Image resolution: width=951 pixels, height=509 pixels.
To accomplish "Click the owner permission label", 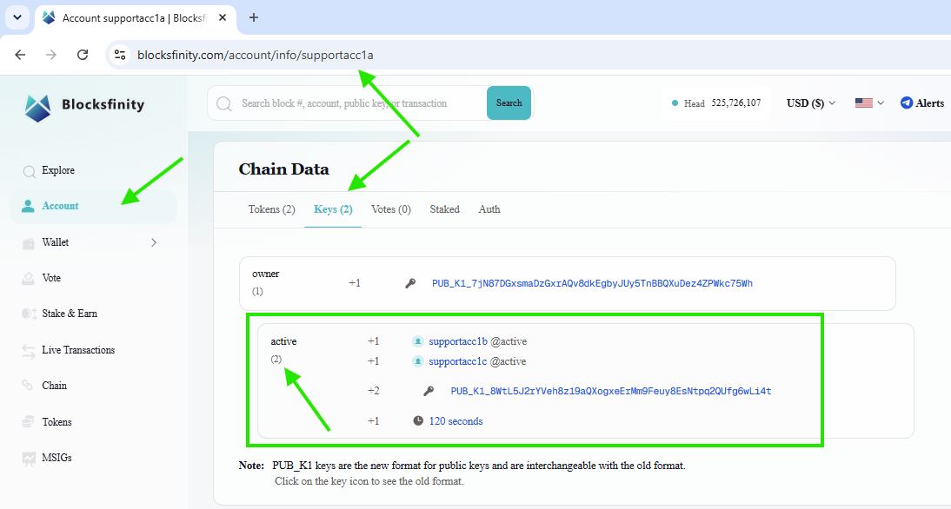I will click(x=266, y=274).
